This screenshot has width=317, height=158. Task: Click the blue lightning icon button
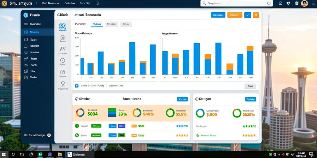click(x=248, y=15)
